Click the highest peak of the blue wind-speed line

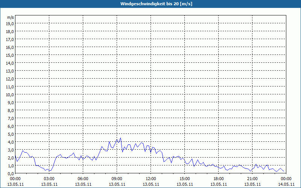pos(120,138)
